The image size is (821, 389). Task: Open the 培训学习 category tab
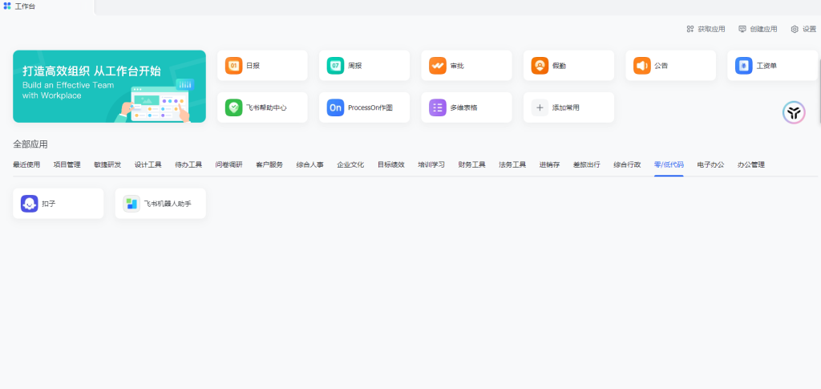[x=431, y=165]
